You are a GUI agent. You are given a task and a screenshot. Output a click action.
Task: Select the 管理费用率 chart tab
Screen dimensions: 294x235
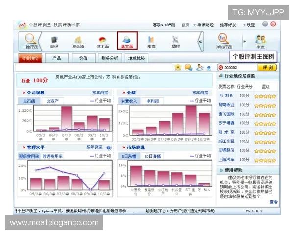pyautogui.click(x=53, y=156)
